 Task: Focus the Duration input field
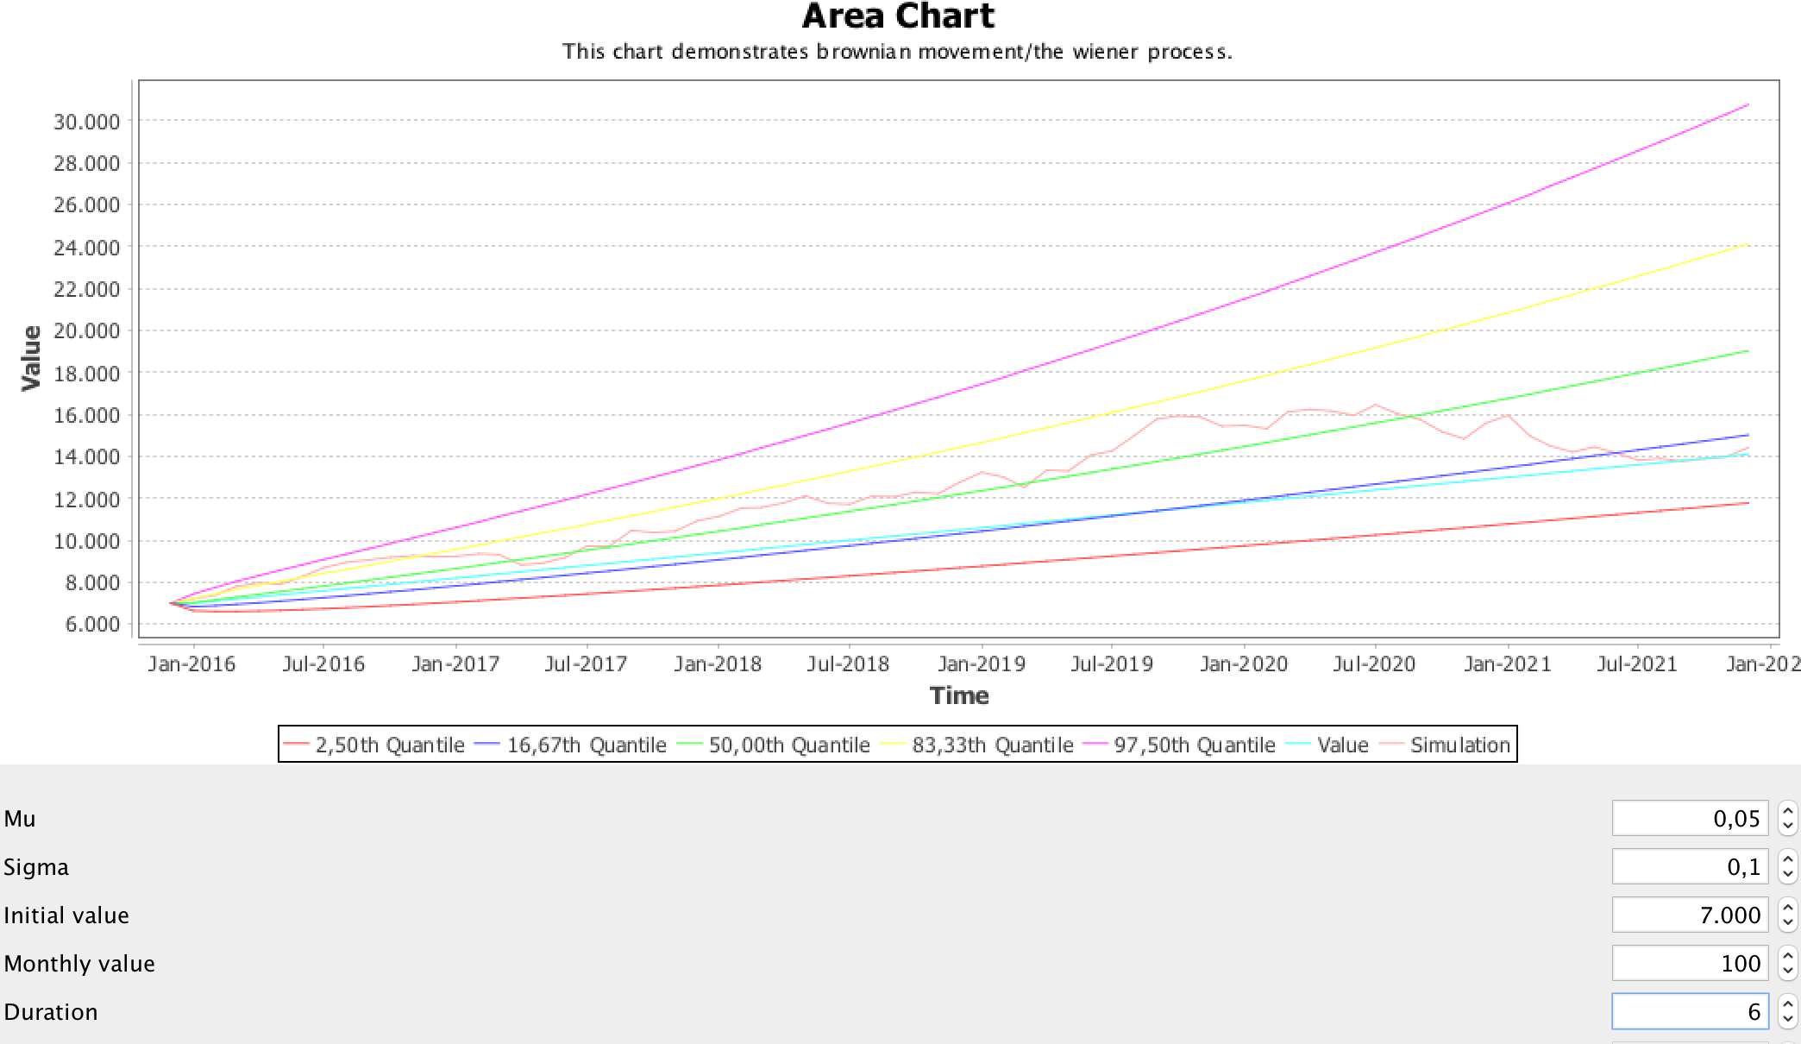point(1689,1011)
